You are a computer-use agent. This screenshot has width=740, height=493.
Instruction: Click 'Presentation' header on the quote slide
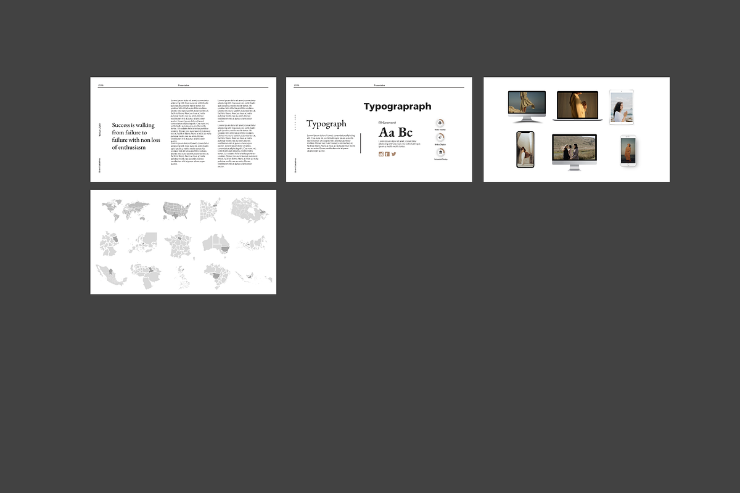[x=184, y=85]
